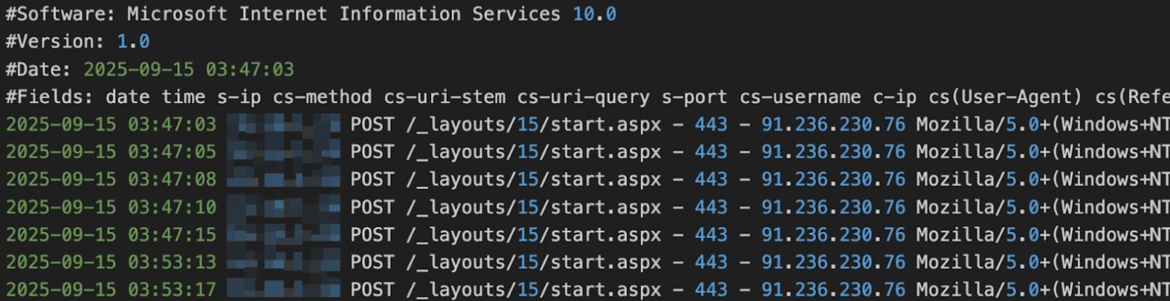Viewport: 1170px width, 301px height.
Task: Click the cs-uri-query field name
Action: (583, 97)
